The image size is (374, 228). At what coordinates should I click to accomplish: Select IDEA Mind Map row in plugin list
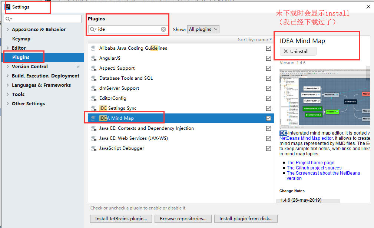pyautogui.click(x=181, y=118)
